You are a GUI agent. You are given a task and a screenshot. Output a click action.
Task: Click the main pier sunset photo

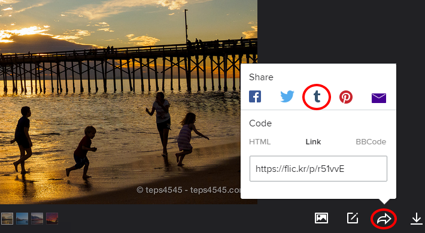119,102
